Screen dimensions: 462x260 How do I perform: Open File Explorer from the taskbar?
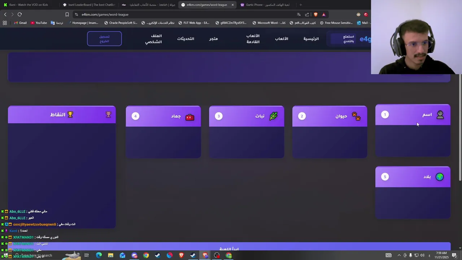click(110, 255)
